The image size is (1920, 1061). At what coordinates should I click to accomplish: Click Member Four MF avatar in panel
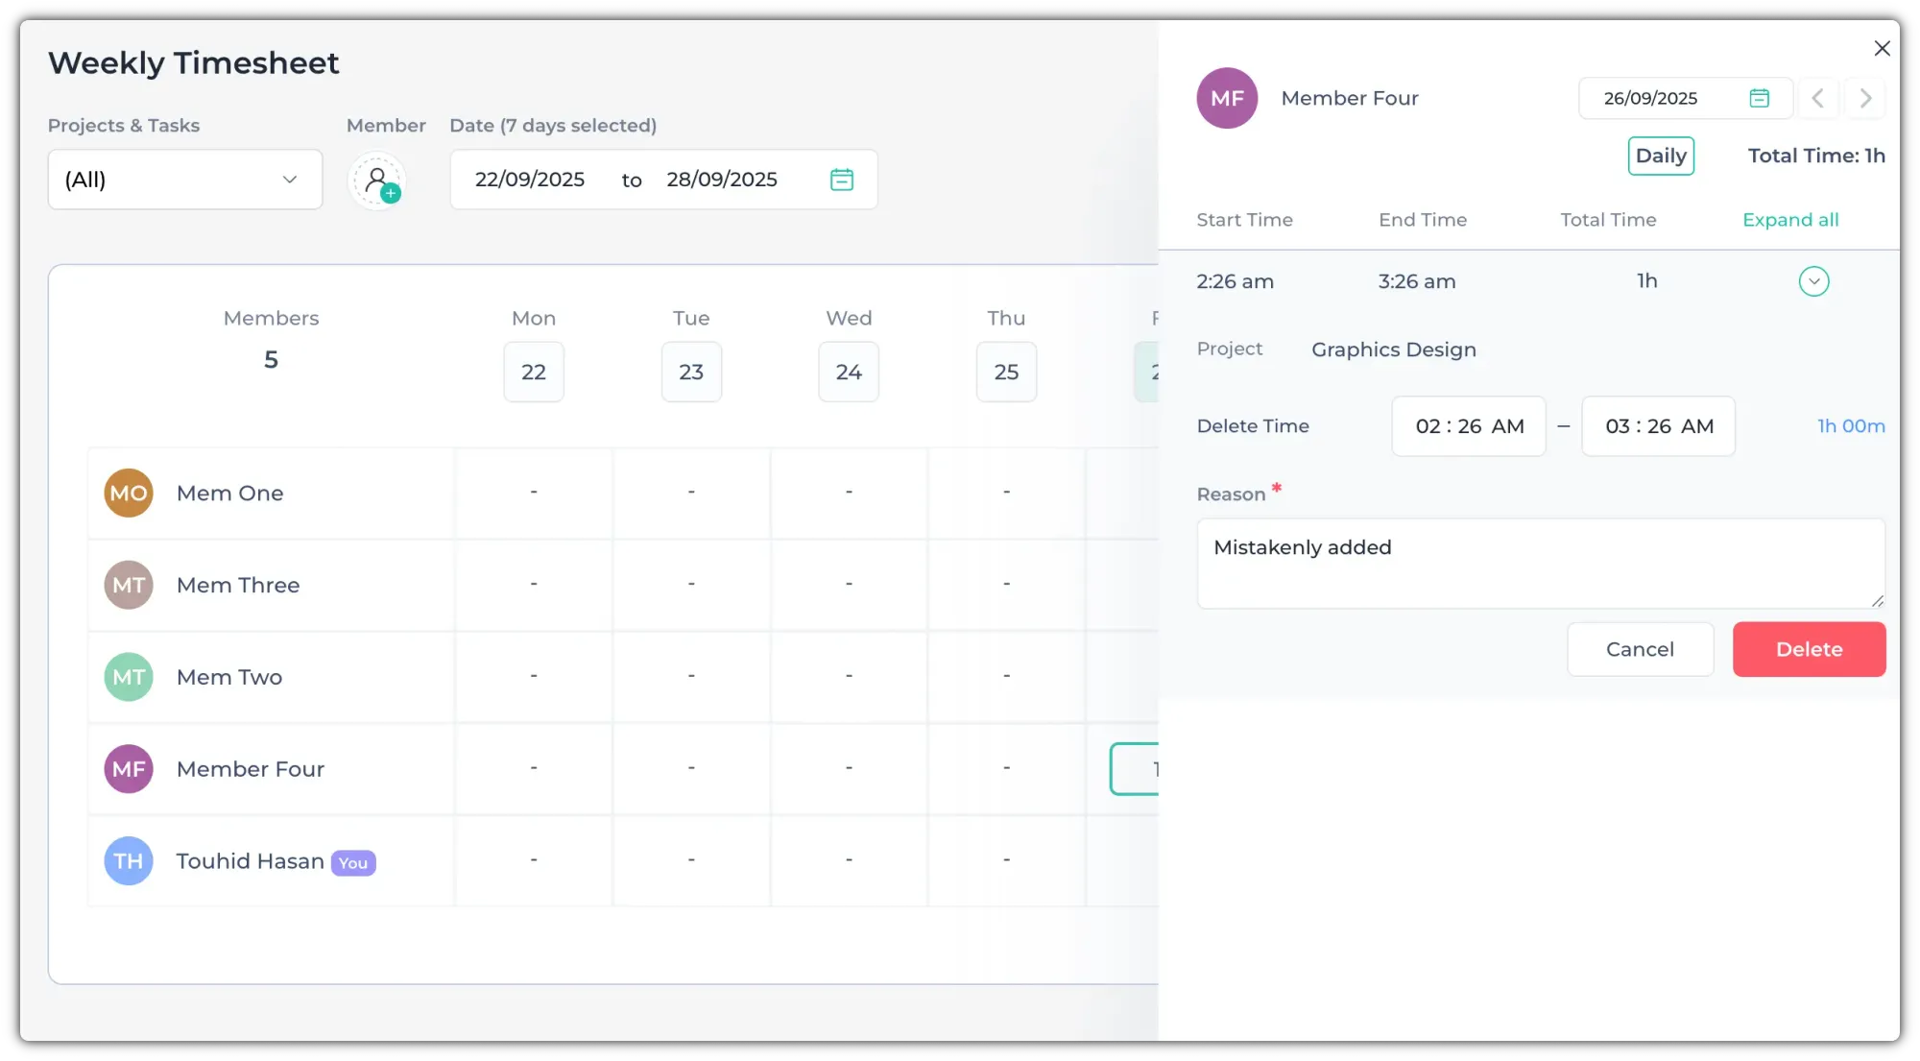pos(1227,98)
